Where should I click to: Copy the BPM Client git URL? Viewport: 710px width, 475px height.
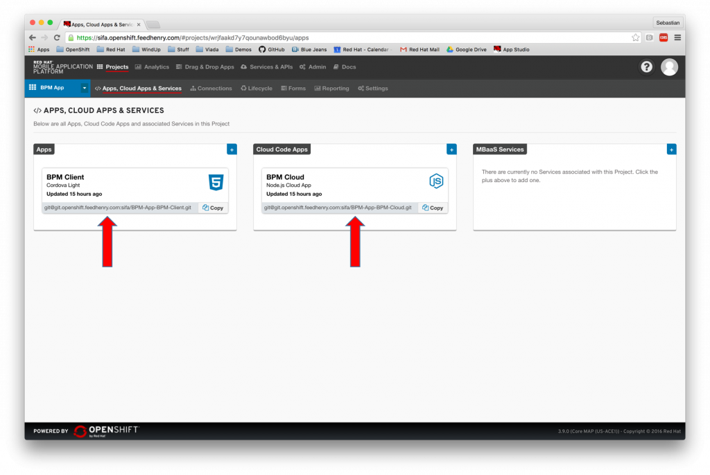click(213, 208)
